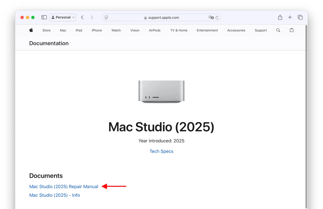Click the Mac Studio (2025) title
323x209 pixels.
pyautogui.click(x=161, y=127)
